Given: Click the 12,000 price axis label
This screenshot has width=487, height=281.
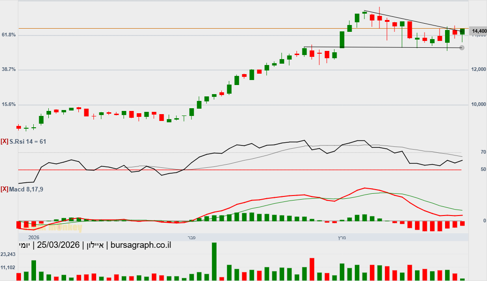Looking at the screenshot, I should 479,70.
